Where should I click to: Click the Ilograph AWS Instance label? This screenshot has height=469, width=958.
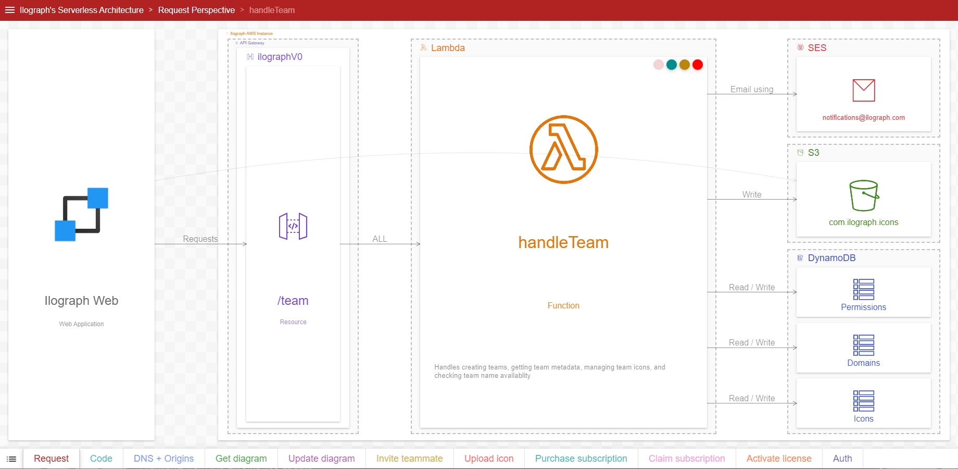251,33
